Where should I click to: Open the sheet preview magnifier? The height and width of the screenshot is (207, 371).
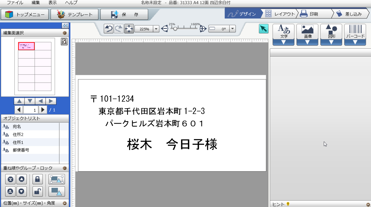pyautogui.click(x=64, y=42)
